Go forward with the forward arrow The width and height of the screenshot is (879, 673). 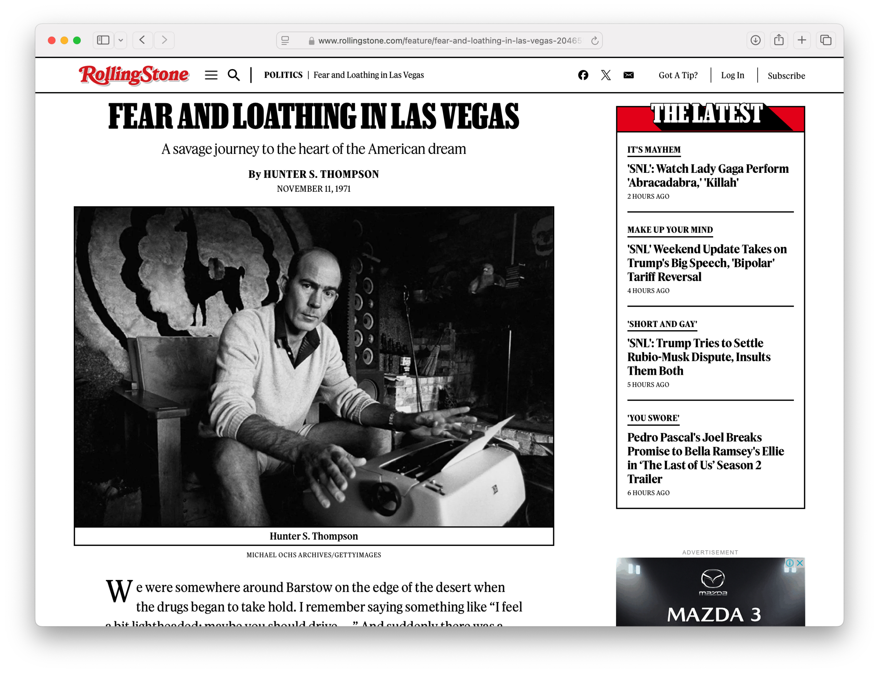click(x=164, y=41)
